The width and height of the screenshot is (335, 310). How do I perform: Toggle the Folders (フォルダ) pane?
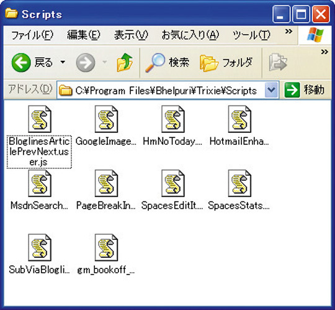click(x=226, y=63)
